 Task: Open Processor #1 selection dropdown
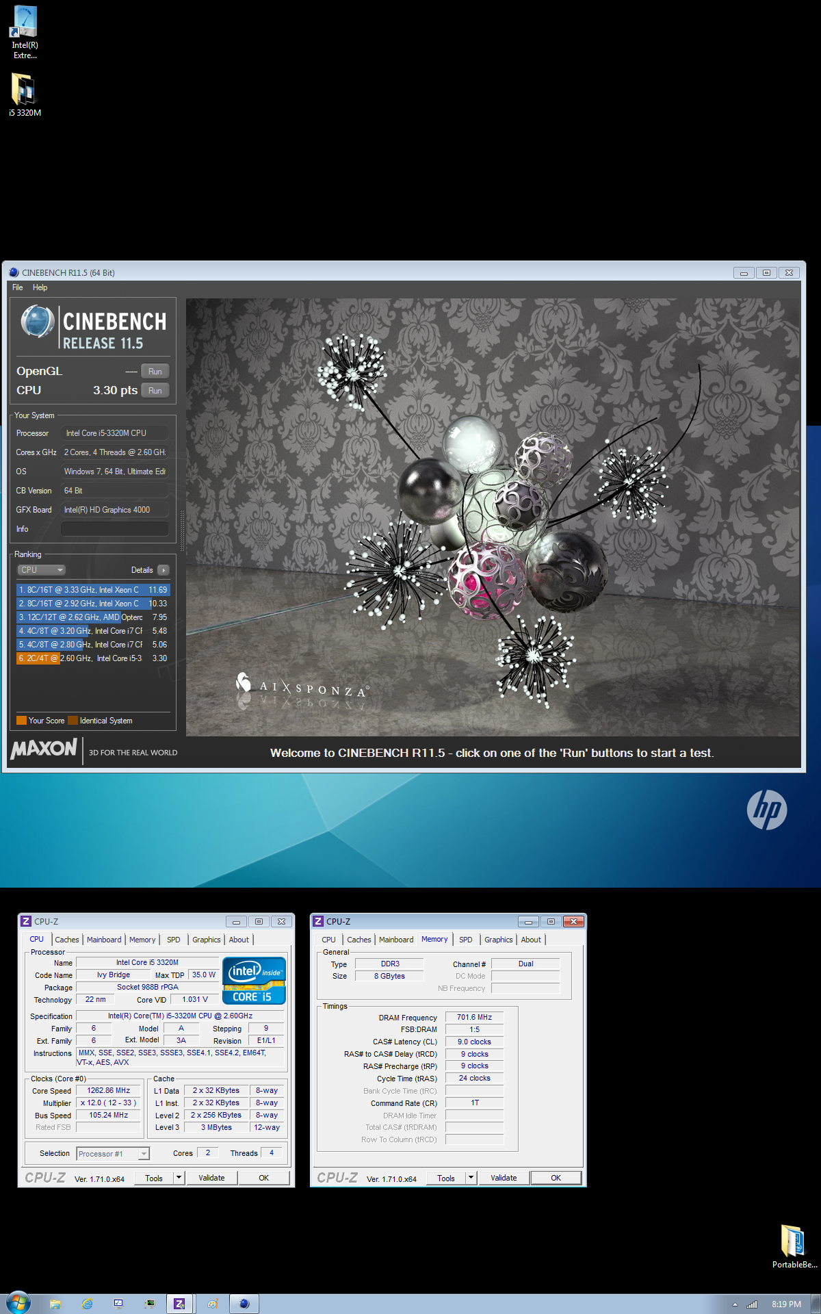click(113, 1154)
